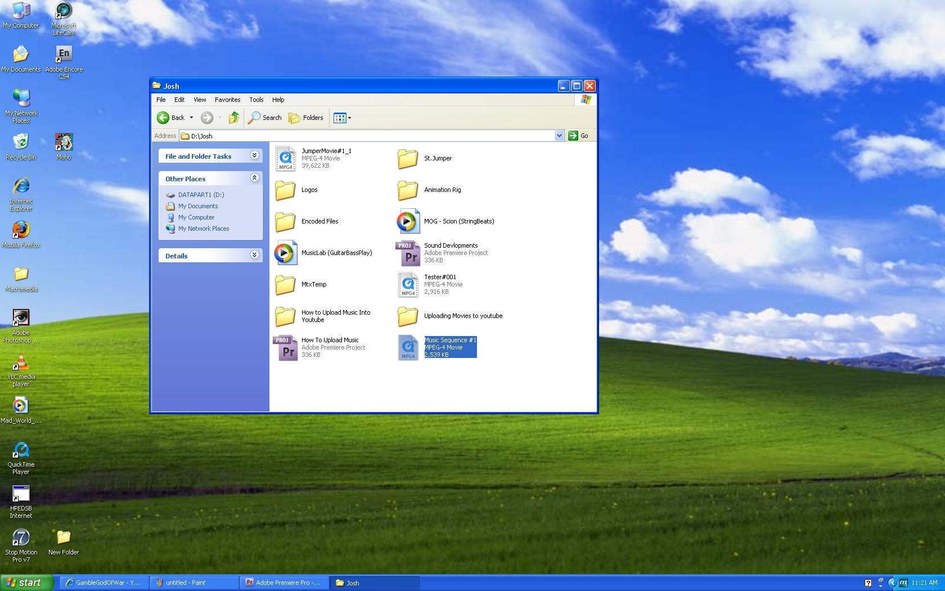
Task: Follow the DATAPART1 (D:) link
Action: click(201, 195)
